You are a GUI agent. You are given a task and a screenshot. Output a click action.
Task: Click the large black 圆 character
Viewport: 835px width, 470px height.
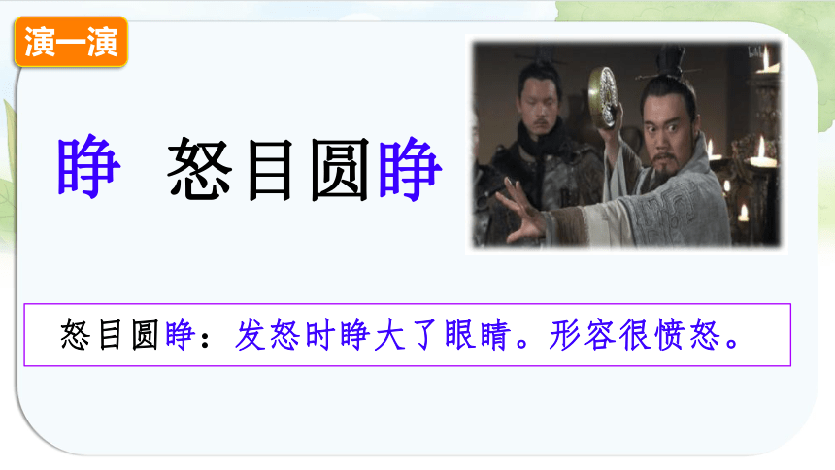click(x=339, y=170)
